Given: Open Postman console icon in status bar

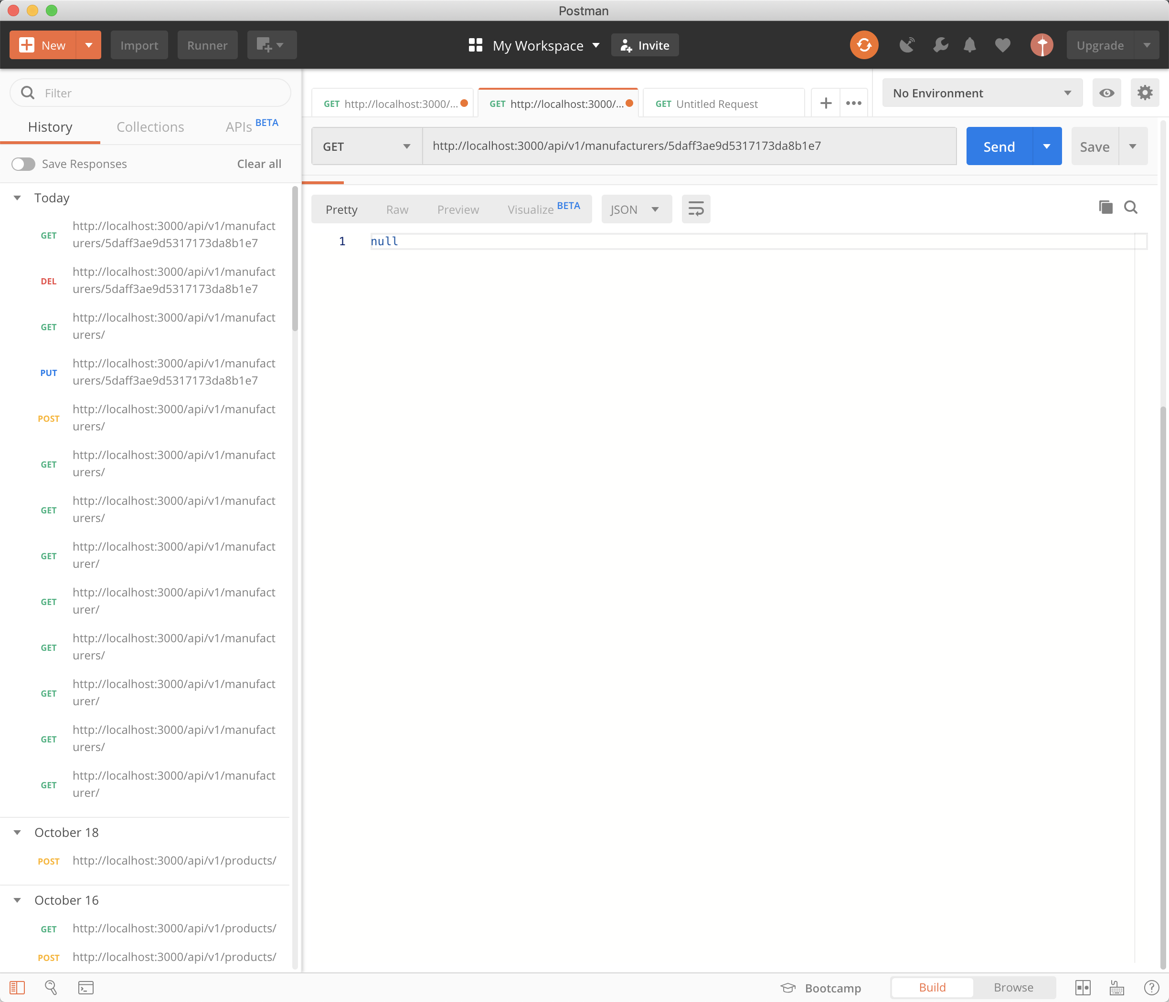Looking at the screenshot, I should [x=86, y=987].
